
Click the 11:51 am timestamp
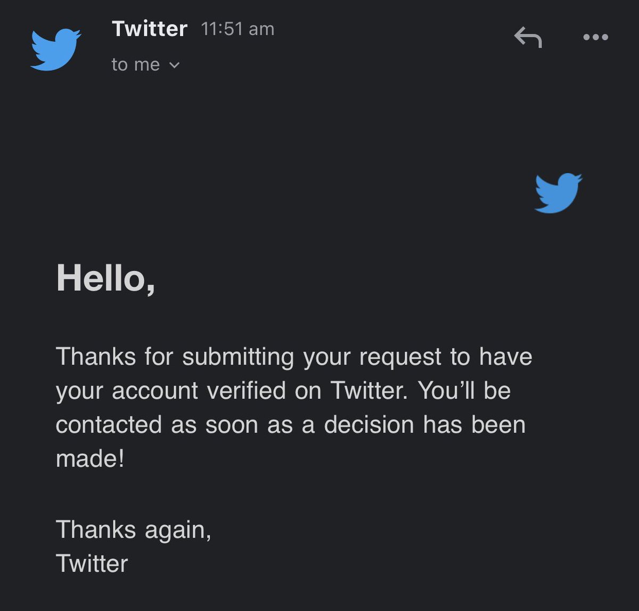click(x=237, y=29)
